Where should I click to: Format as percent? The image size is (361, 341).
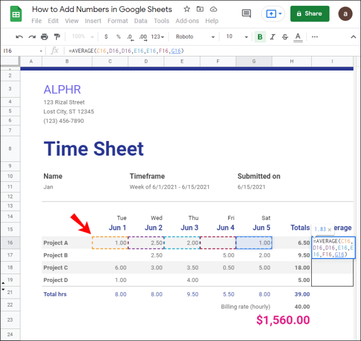click(118, 37)
